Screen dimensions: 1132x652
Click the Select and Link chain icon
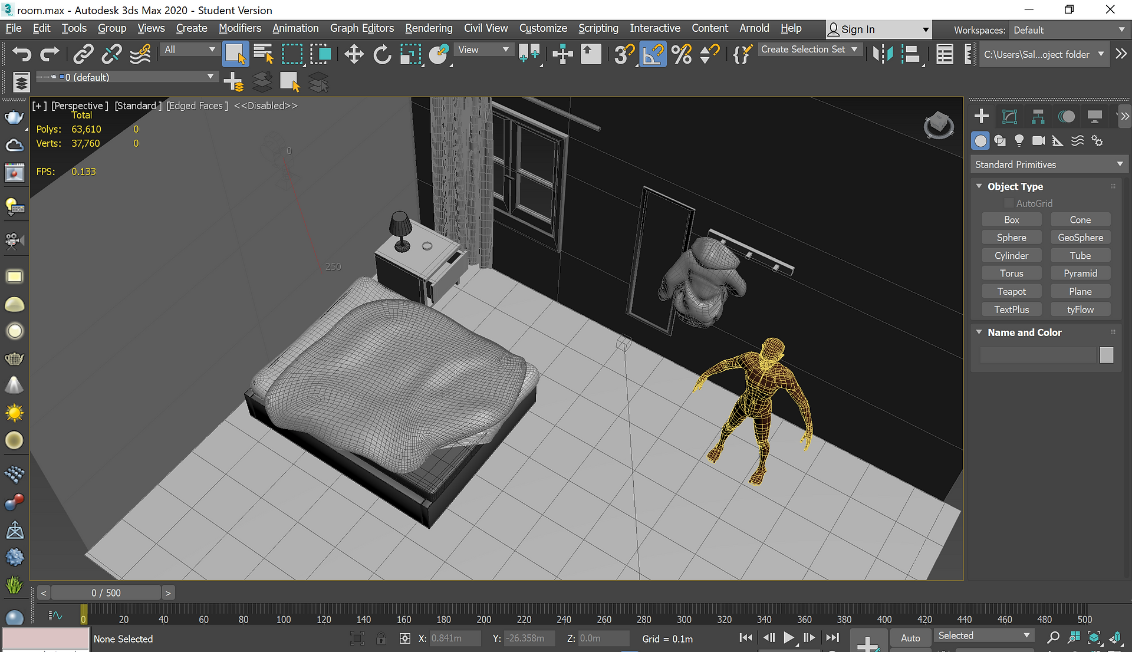click(83, 55)
